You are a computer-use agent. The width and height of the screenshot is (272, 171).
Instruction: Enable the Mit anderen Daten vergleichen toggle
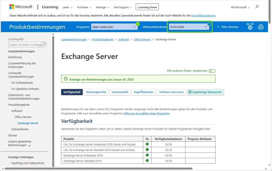point(212,71)
